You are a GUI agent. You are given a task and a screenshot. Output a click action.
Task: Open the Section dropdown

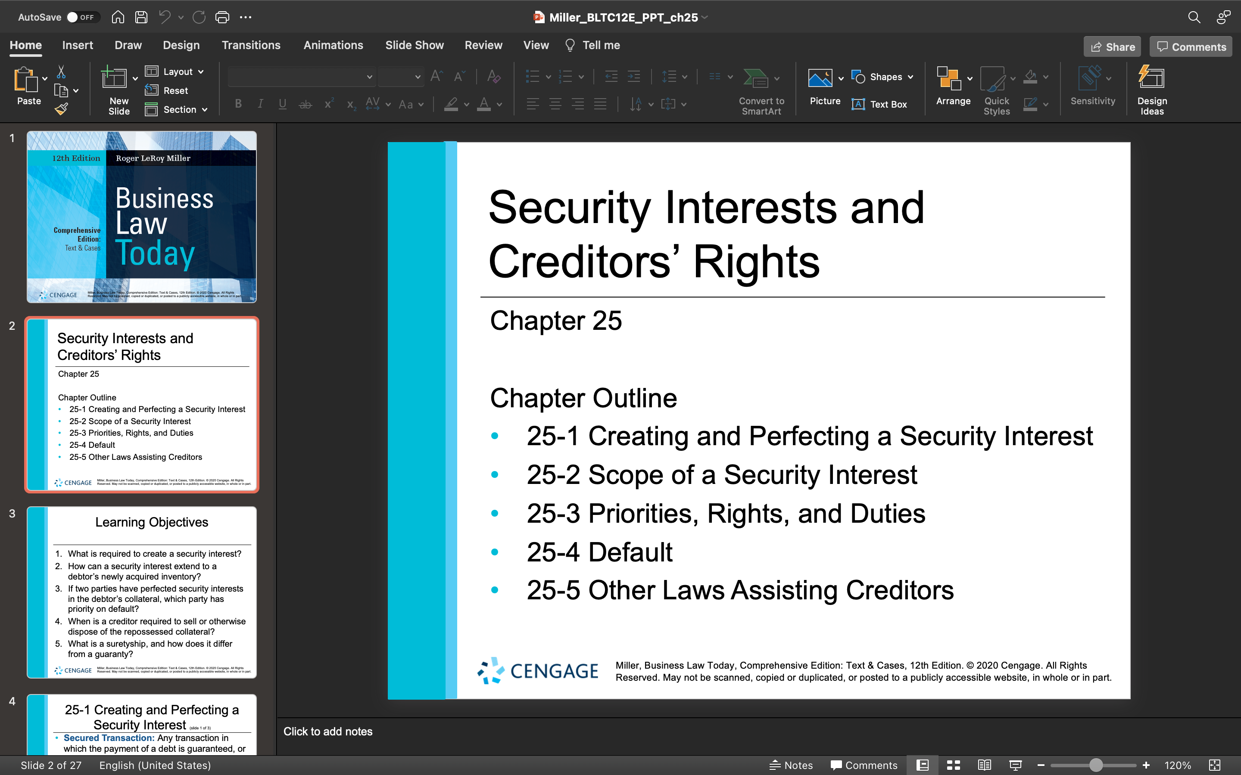pos(176,109)
